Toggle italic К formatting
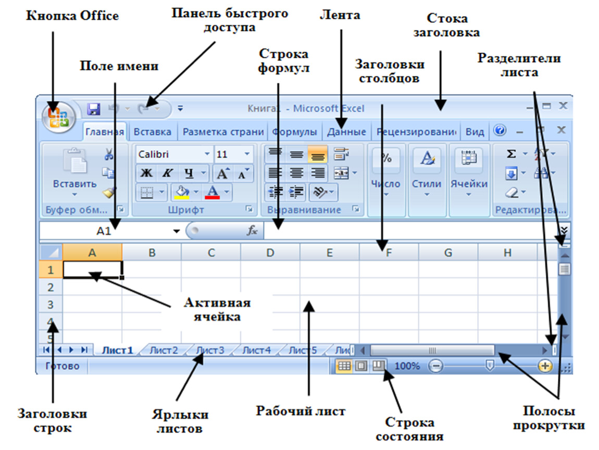This screenshot has height=450, width=599. [x=167, y=173]
